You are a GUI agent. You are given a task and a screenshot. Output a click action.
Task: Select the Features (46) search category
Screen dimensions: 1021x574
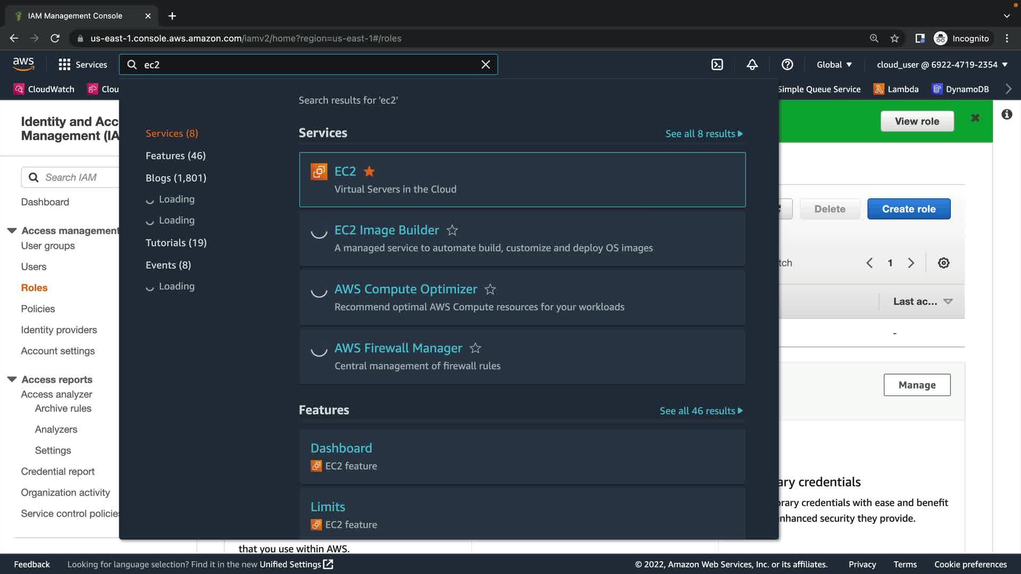[x=175, y=156]
